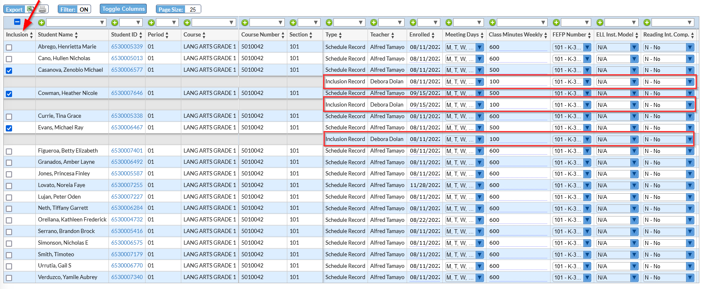Click the Toggle Columns button
Image resolution: width=706 pixels, height=289 pixels.
[x=123, y=9]
